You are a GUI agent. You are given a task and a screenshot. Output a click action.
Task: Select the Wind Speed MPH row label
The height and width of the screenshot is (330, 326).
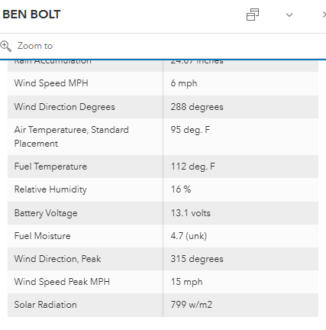[51, 83]
